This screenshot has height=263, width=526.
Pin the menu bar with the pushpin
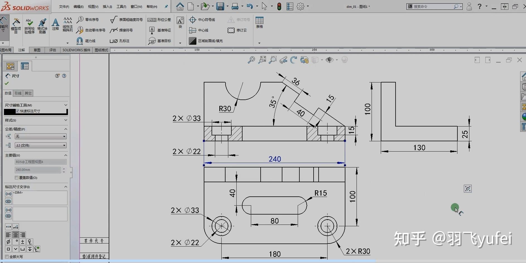click(x=166, y=6)
